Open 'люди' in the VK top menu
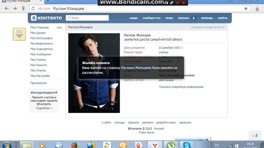The width and height of the screenshot is (264, 148). (133, 18)
